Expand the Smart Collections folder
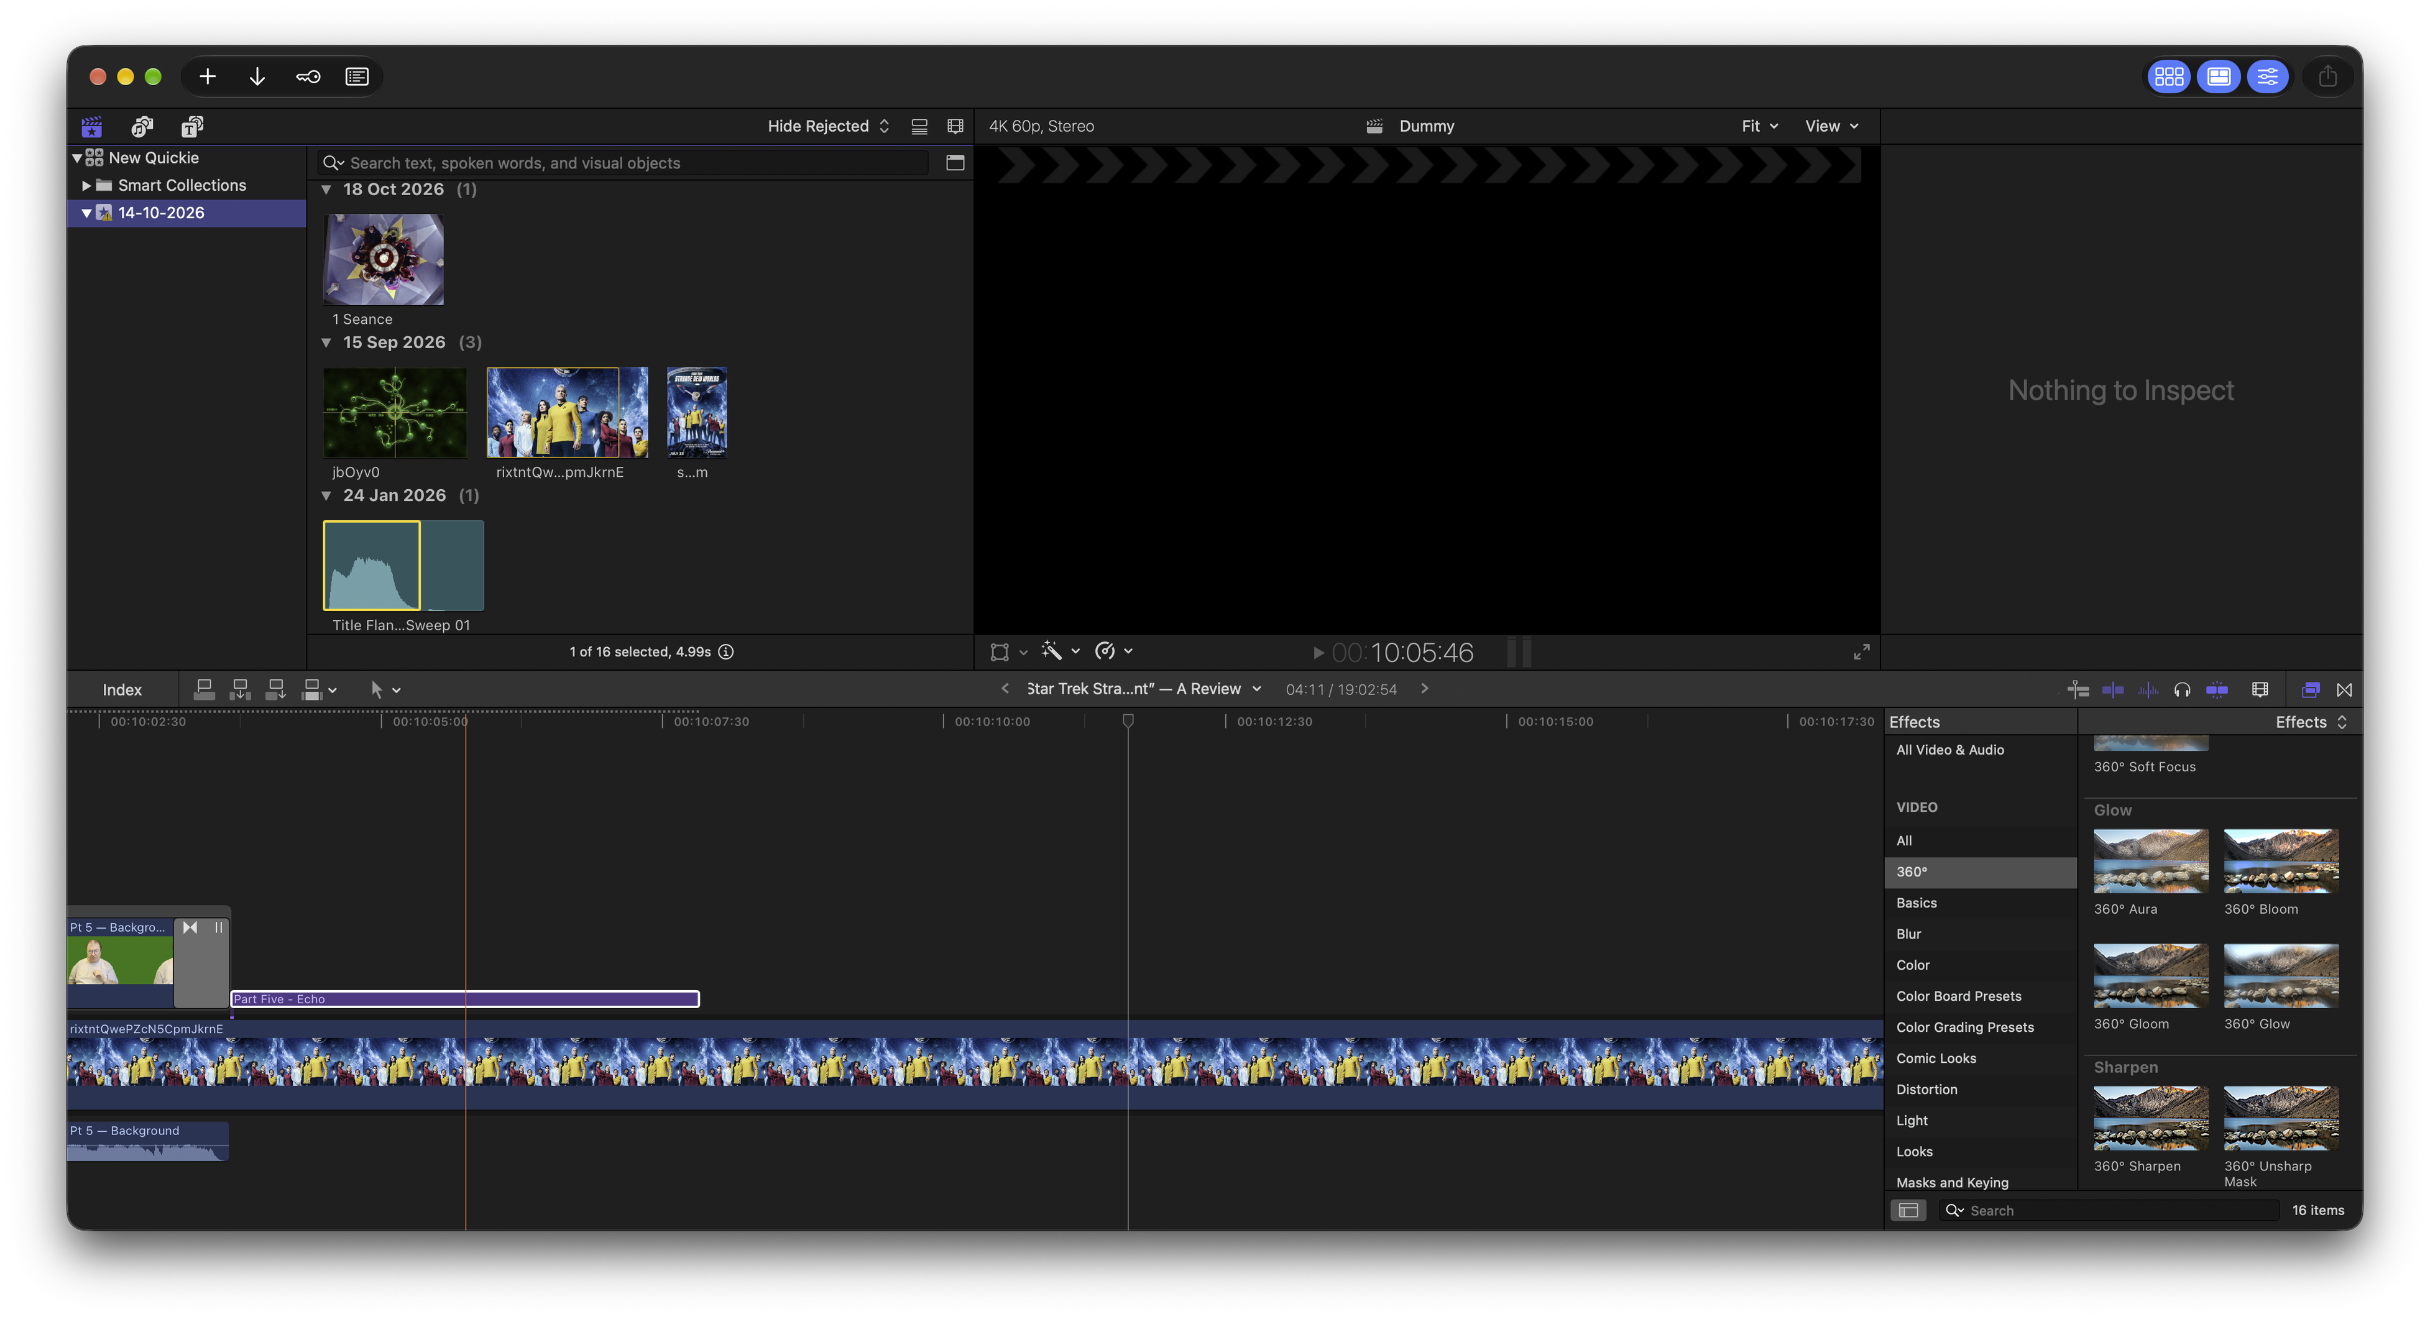The height and width of the screenshot is (1319, 2430). coord(87,185)
